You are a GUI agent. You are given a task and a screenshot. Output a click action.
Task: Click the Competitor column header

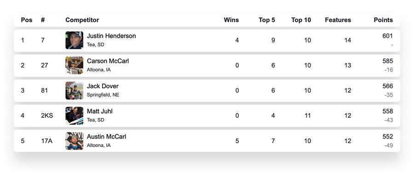pos(82,20)
